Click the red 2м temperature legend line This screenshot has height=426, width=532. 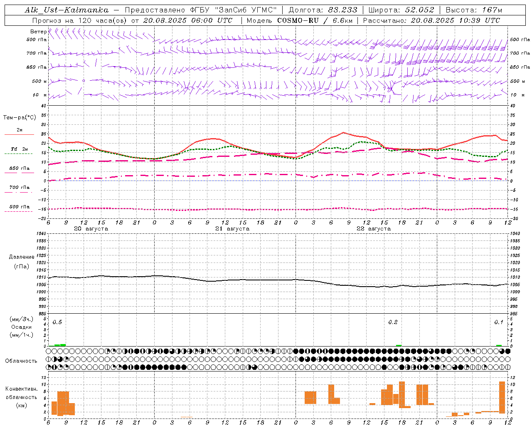click(19, 134)
